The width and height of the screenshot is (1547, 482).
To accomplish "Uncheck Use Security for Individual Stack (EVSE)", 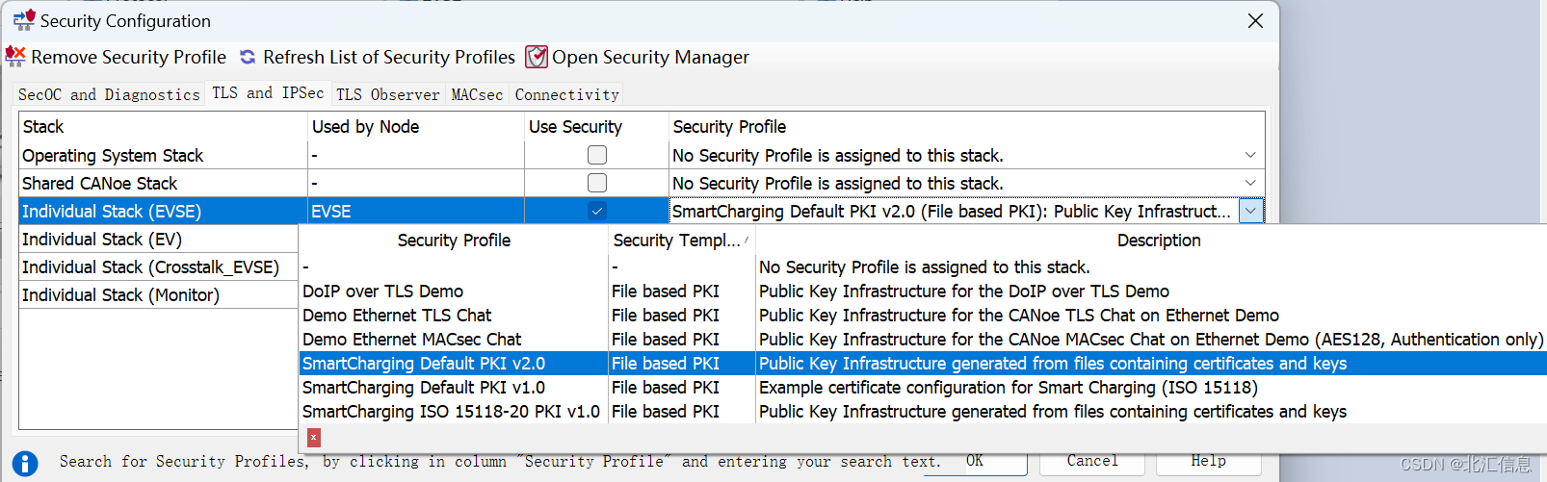I will [x=597, y=211].
